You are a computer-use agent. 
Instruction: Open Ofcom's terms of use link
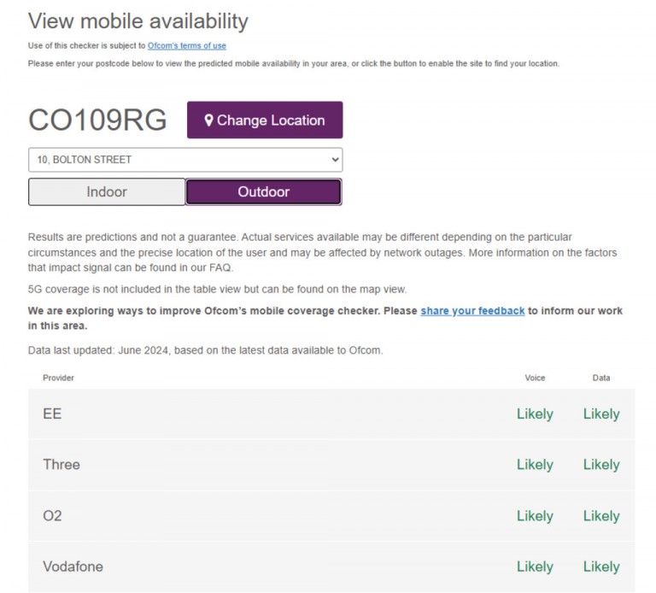click(x=186, y=45)
